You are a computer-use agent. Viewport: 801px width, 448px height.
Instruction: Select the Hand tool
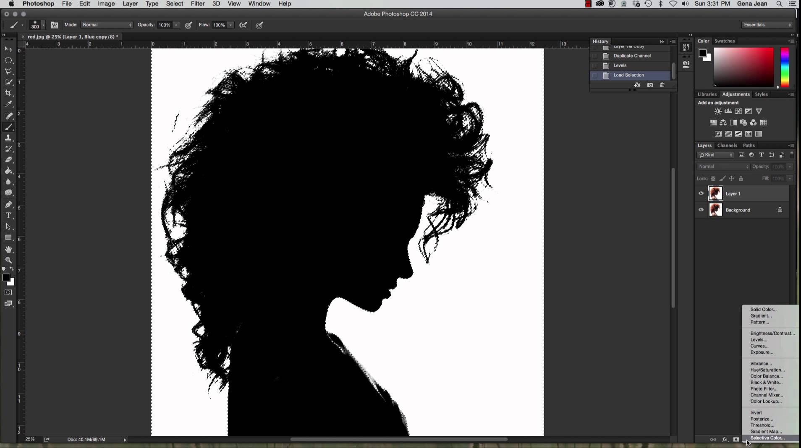[x=8, y=250]
